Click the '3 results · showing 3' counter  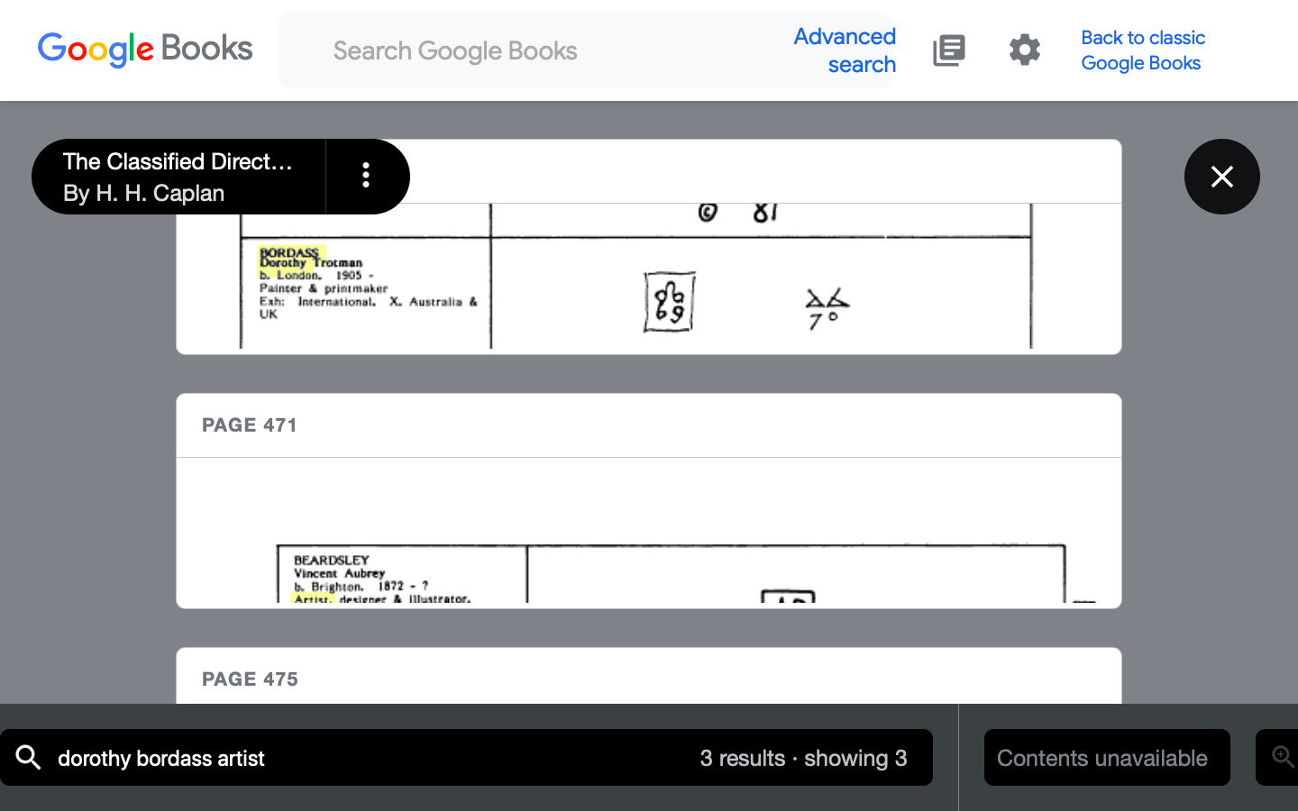[803, 758]
